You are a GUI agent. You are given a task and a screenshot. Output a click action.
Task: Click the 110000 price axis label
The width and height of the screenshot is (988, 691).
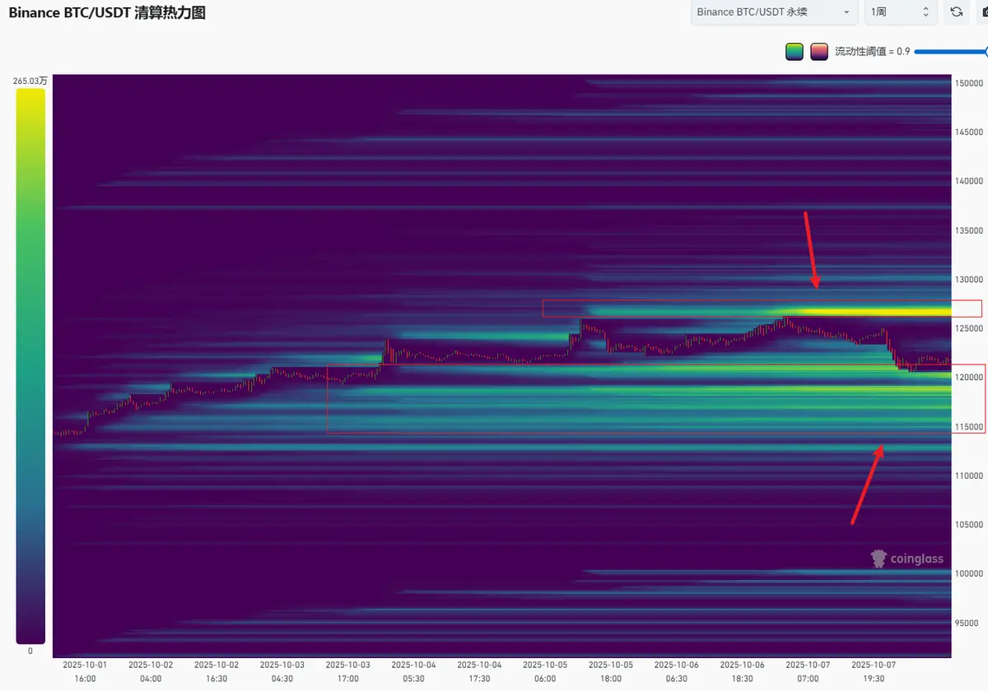coord(969,475)
